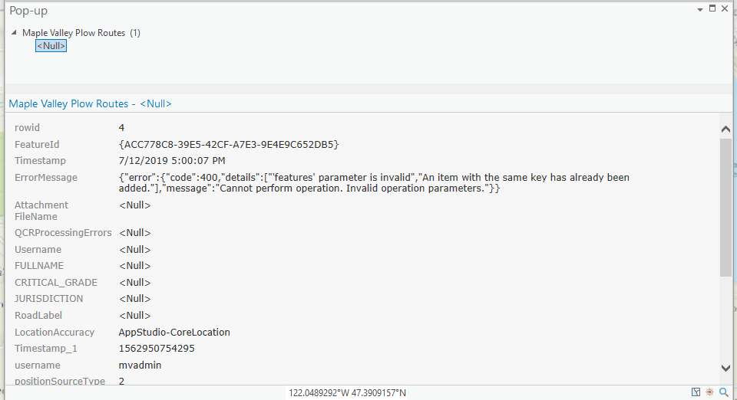Screen dimensions: 737x400
Task: Close the Pop-up pane
Action: [725, 8]
